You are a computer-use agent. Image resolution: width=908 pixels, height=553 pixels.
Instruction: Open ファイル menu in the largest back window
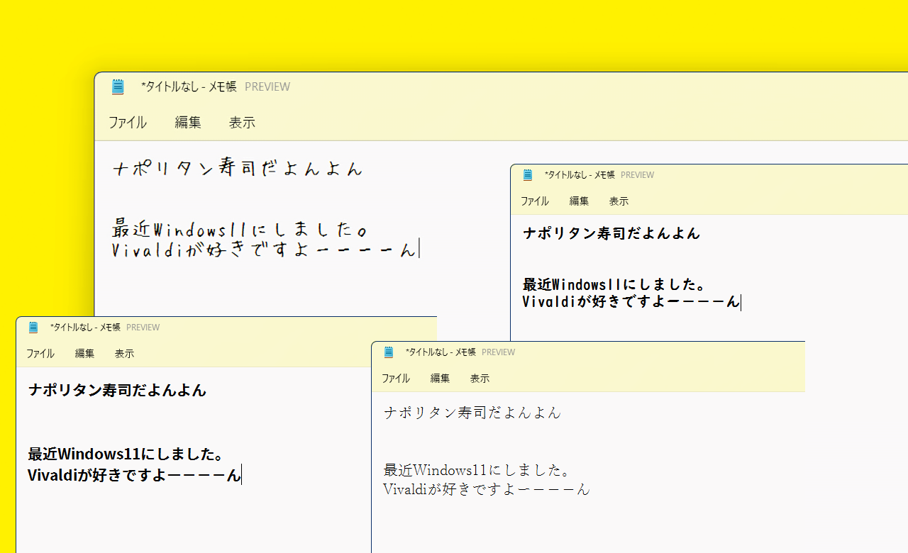(x=128, y=123)
